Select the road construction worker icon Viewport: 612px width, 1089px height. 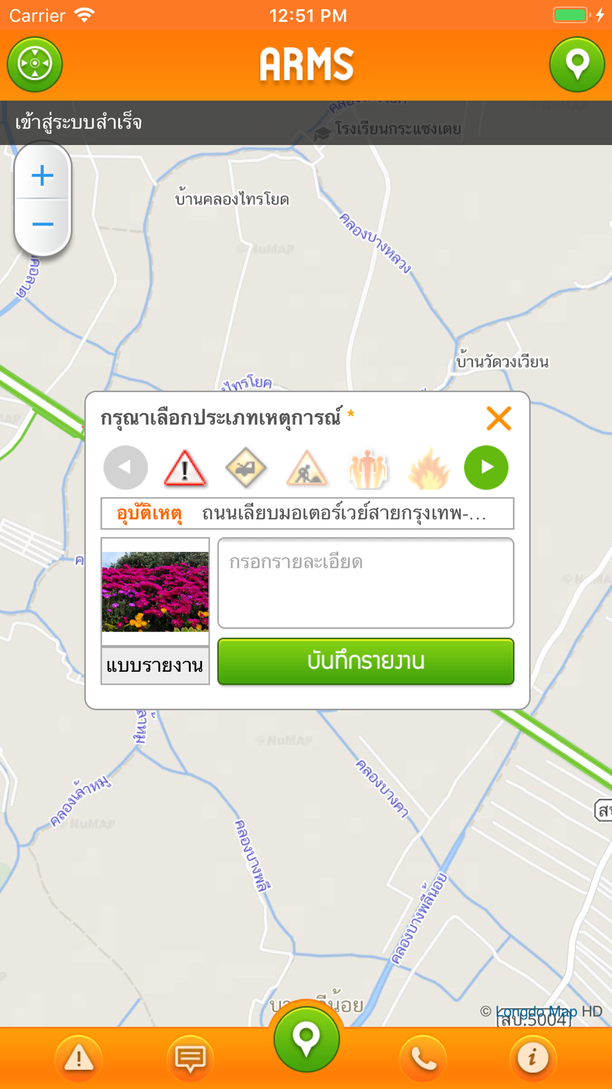pyautogui.click(x=307, y=468)
